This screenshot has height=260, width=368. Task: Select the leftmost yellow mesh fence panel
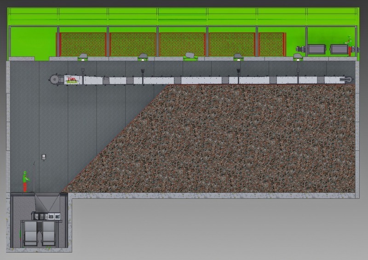83,44
